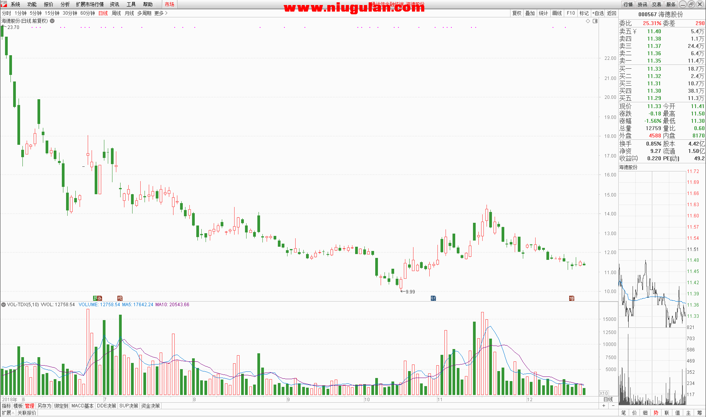Switch to 60分钟 period
Screen dimensions: 706x417
(88, 13)
